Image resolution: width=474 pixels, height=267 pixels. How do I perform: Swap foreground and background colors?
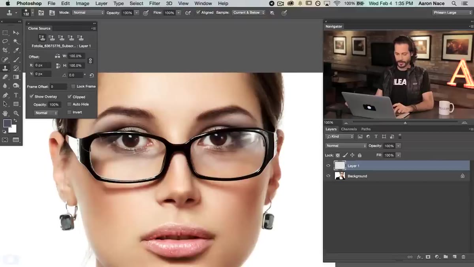pos(15,120)
